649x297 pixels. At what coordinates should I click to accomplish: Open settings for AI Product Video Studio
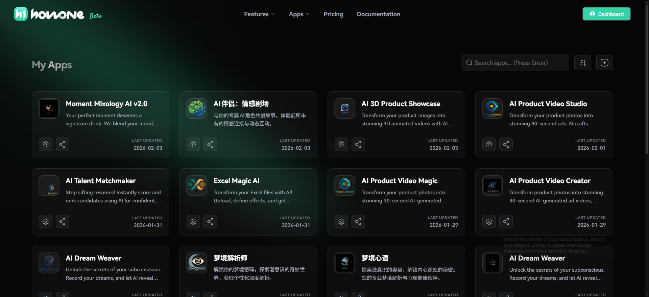(x=489, y=144)
